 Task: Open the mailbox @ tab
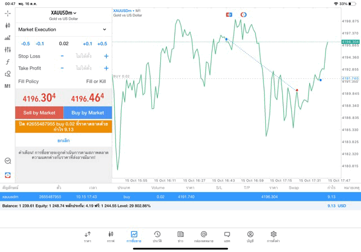click(204, 236)
